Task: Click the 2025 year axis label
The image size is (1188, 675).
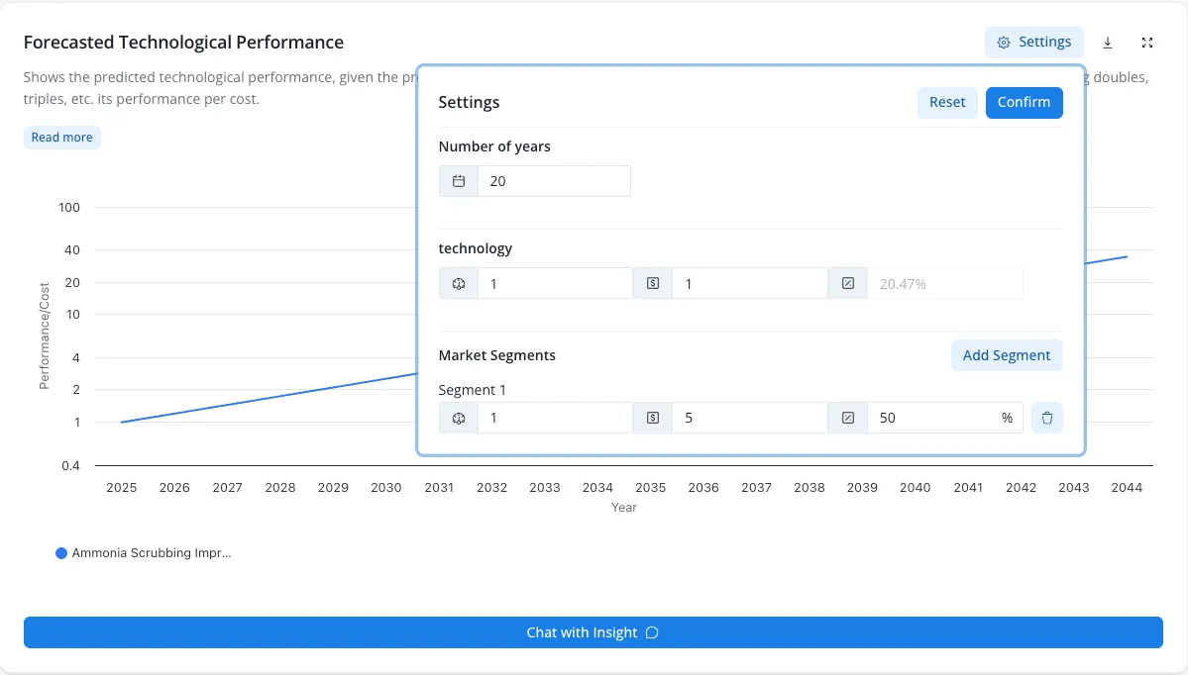Action: (121, 487)
